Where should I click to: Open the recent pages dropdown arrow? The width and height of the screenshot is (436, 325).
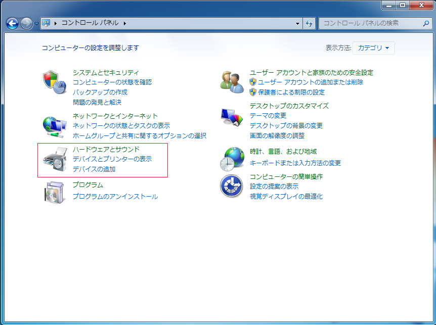36,24
